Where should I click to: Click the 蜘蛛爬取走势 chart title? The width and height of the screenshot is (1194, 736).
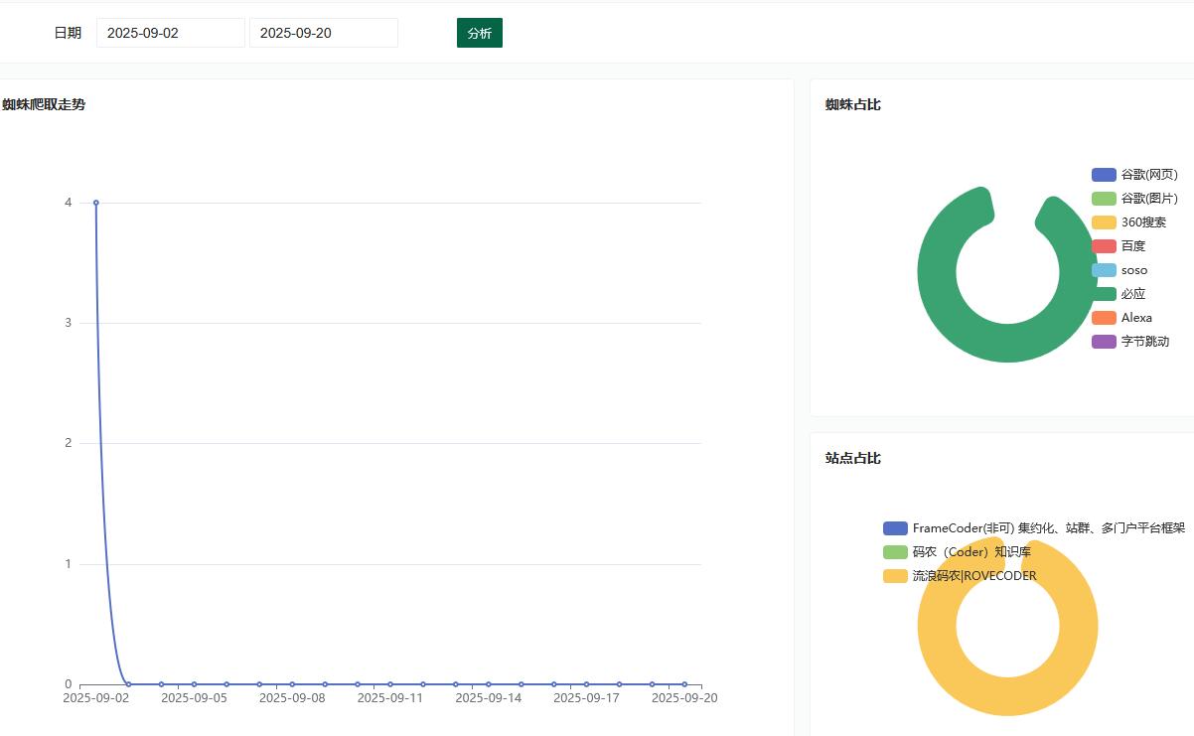pyautogui.click(x=44, y=104)
